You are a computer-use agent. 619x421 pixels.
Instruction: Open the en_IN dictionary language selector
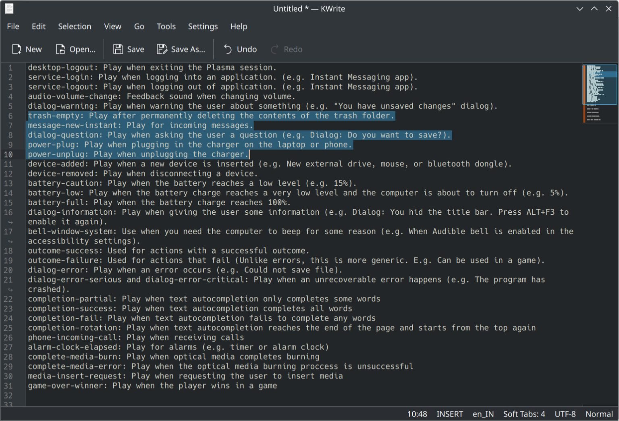coord(483,414)
